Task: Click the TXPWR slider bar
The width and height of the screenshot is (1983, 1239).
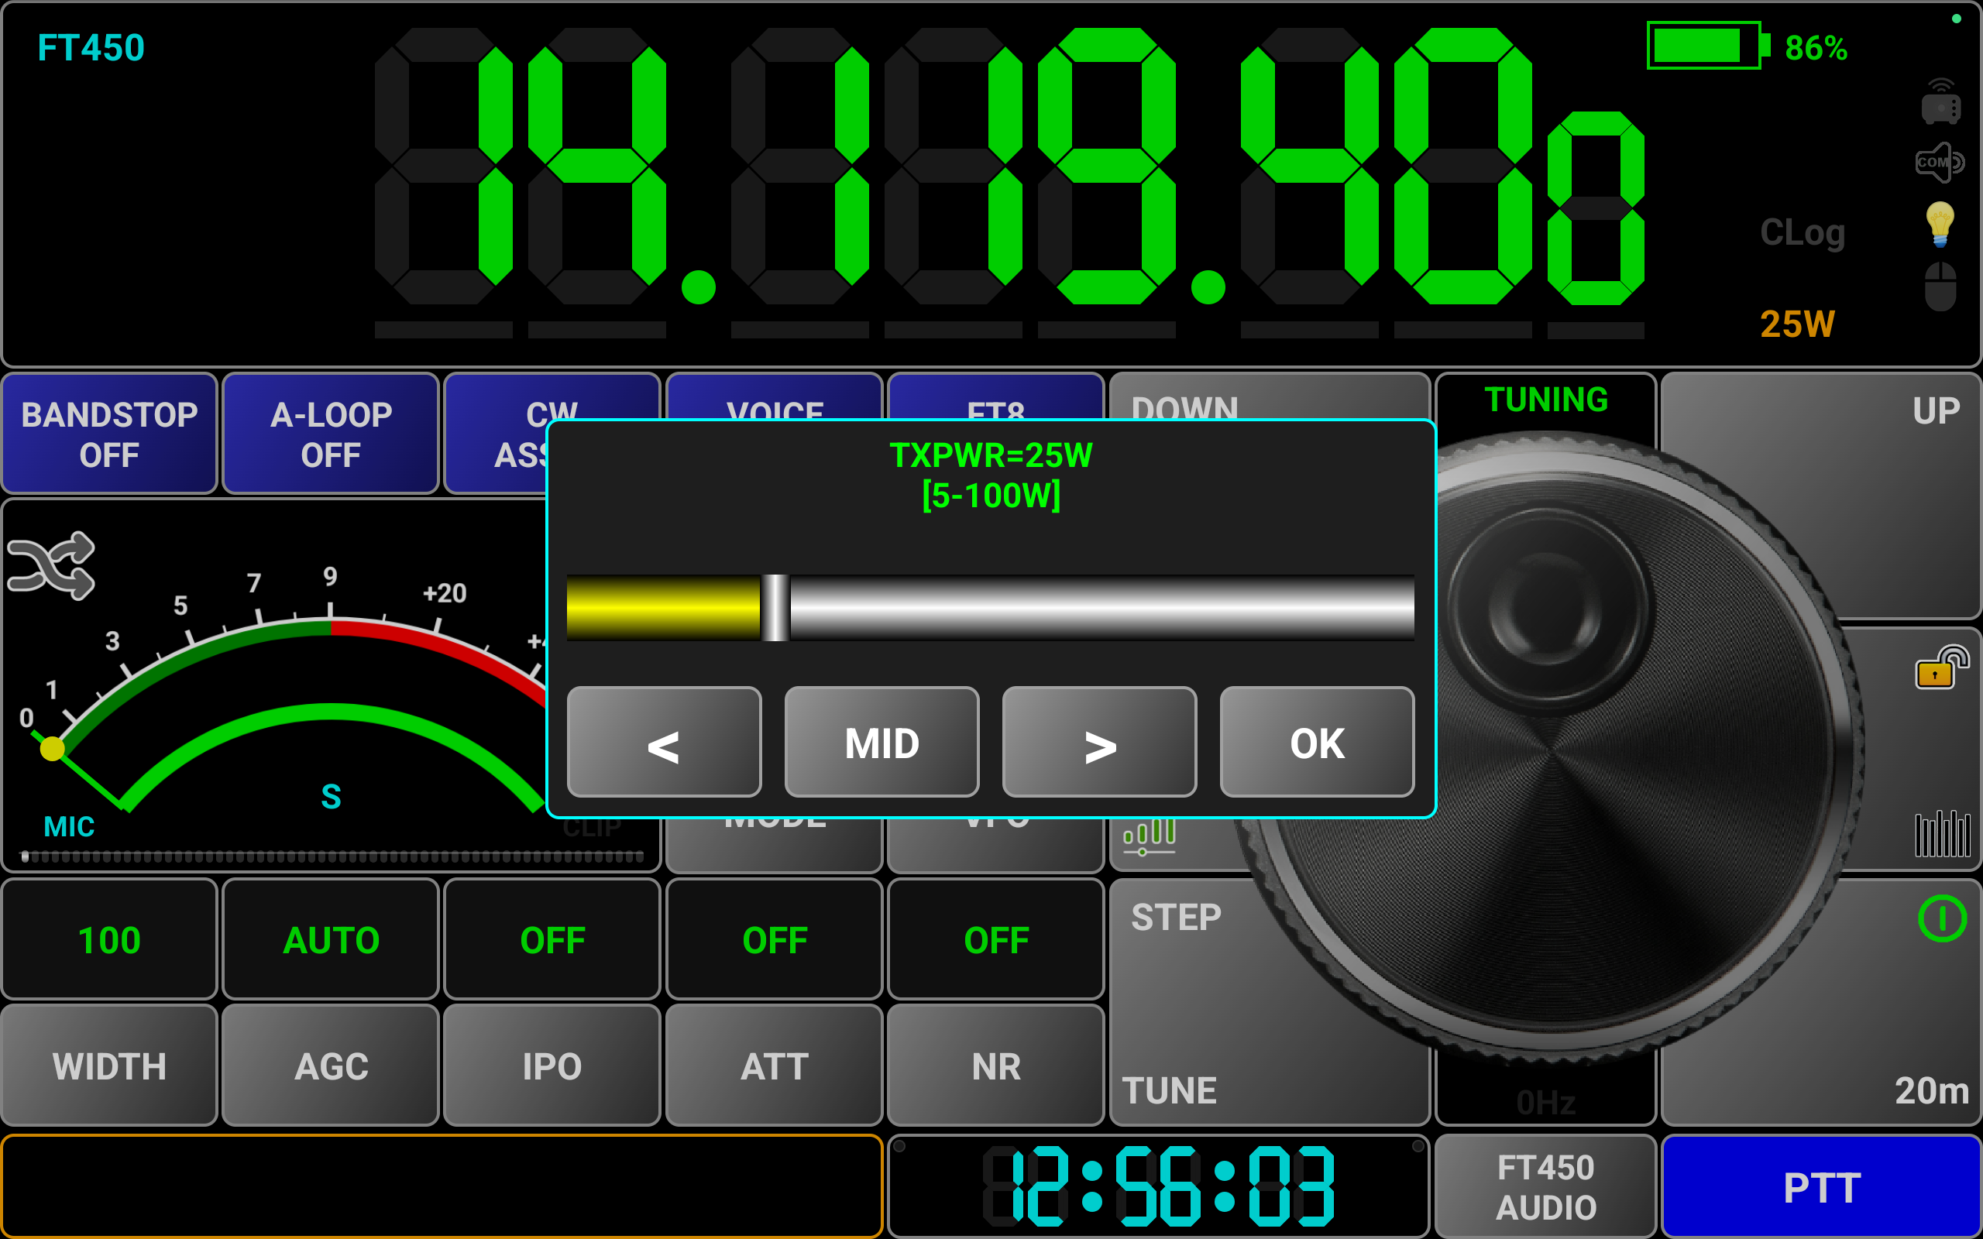Action: [990, 607]
